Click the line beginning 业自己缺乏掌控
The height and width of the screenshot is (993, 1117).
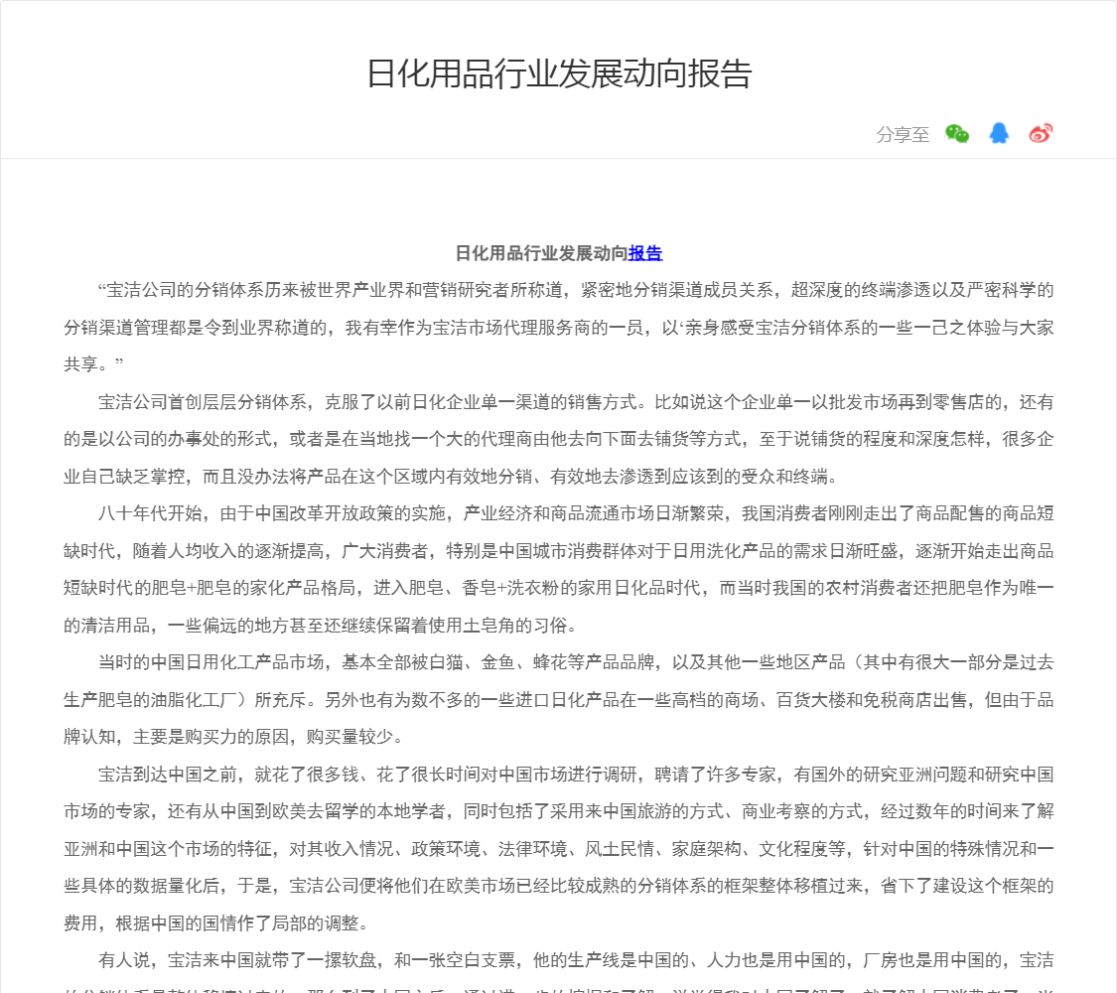tap(451, 477)
